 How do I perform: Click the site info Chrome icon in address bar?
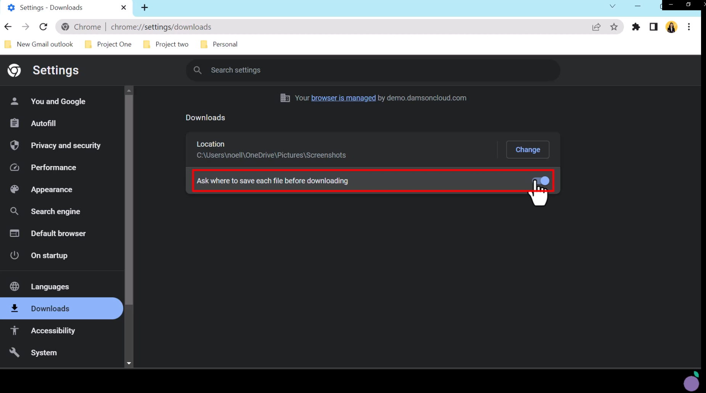coord(65,27)
